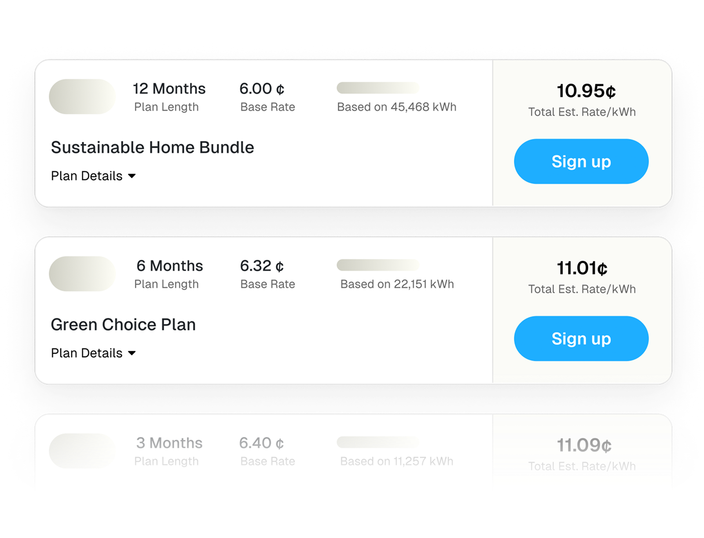This screenshot has width=704, height=538.
Task: Select the 3 Months plan length
Action: (169, 443)
